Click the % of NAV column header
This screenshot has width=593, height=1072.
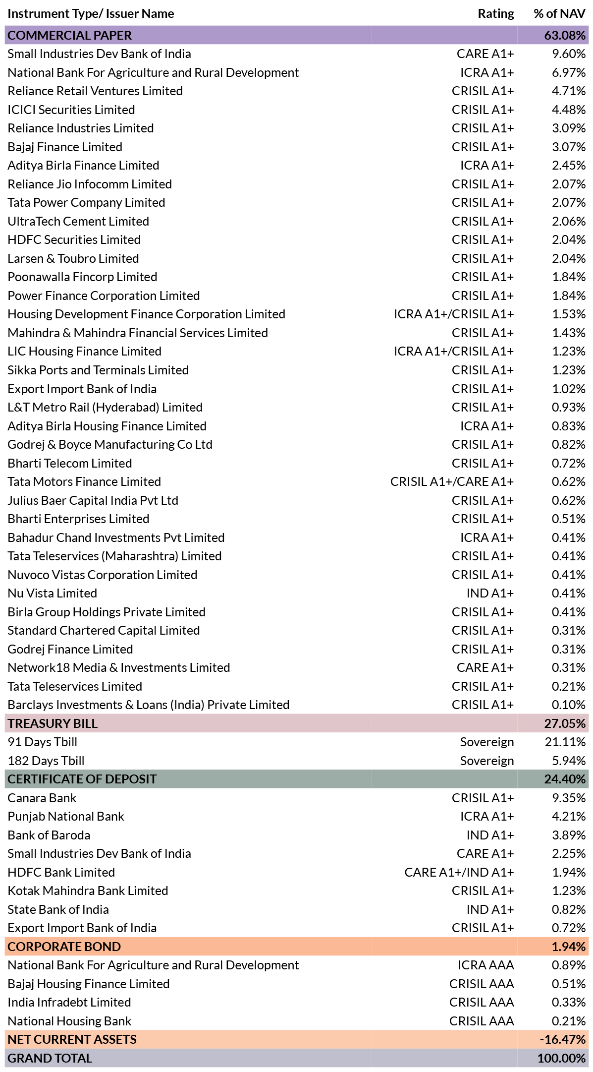560,13
